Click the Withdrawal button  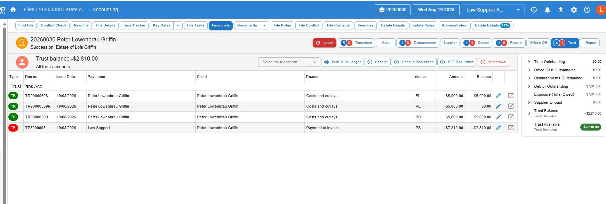[x=493, y=62]
